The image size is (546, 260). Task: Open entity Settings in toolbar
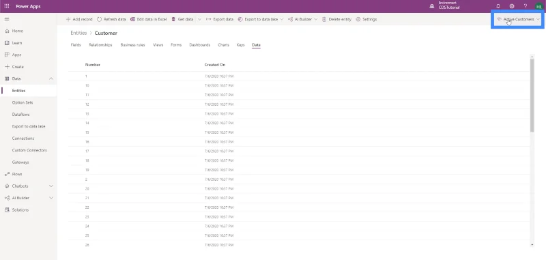pyautogui.click(x=367, y=19)
